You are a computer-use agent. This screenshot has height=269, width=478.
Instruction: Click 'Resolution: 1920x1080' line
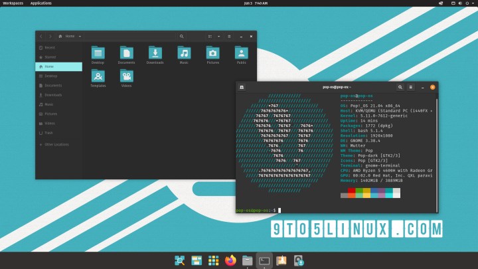[366, 135]
